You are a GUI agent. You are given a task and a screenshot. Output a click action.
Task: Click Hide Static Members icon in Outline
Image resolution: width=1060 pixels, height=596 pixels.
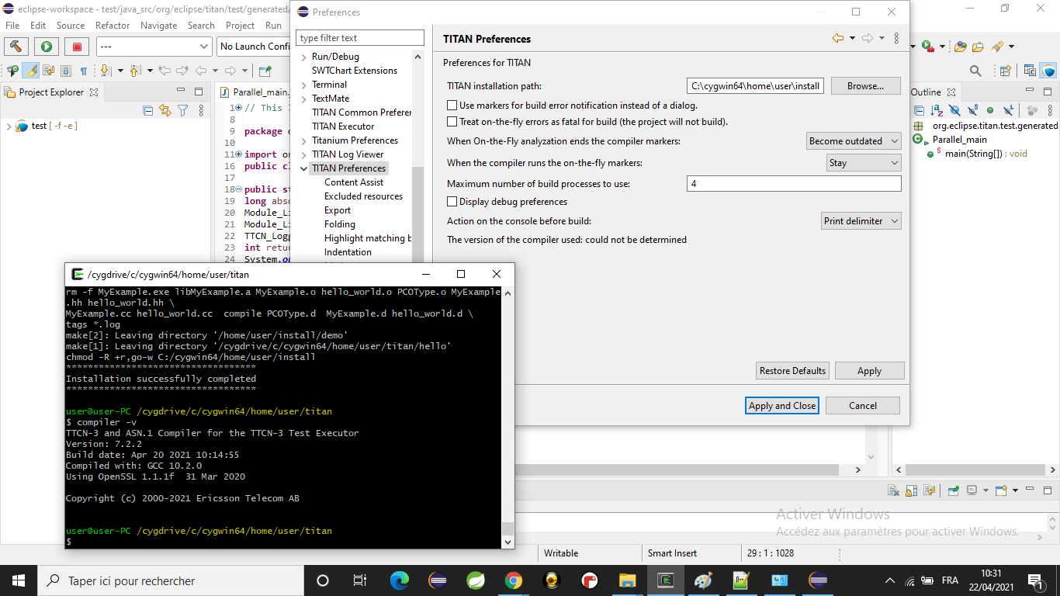tap(972, 111)
